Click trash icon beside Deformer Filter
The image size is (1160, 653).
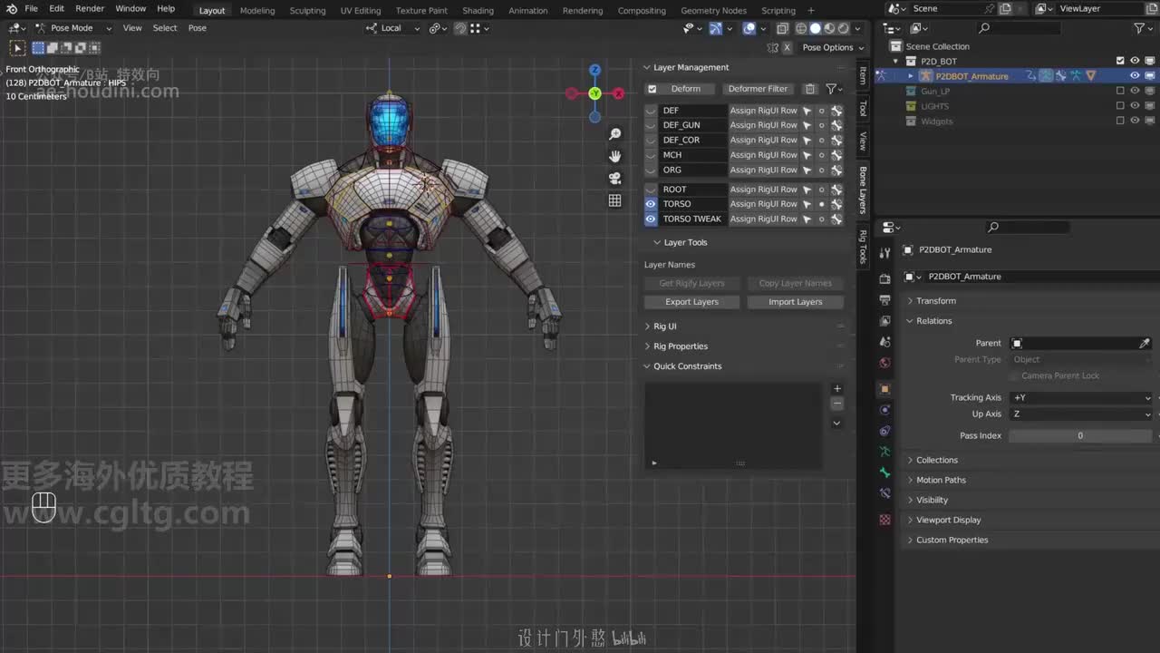(x=810, y=89)
